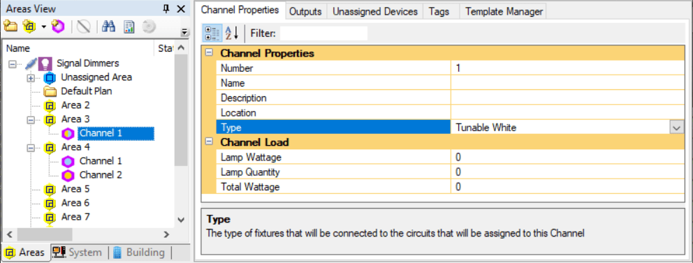Open the Template Manager tab
Viewport: 693px width, 263px height.
point(504,11)
